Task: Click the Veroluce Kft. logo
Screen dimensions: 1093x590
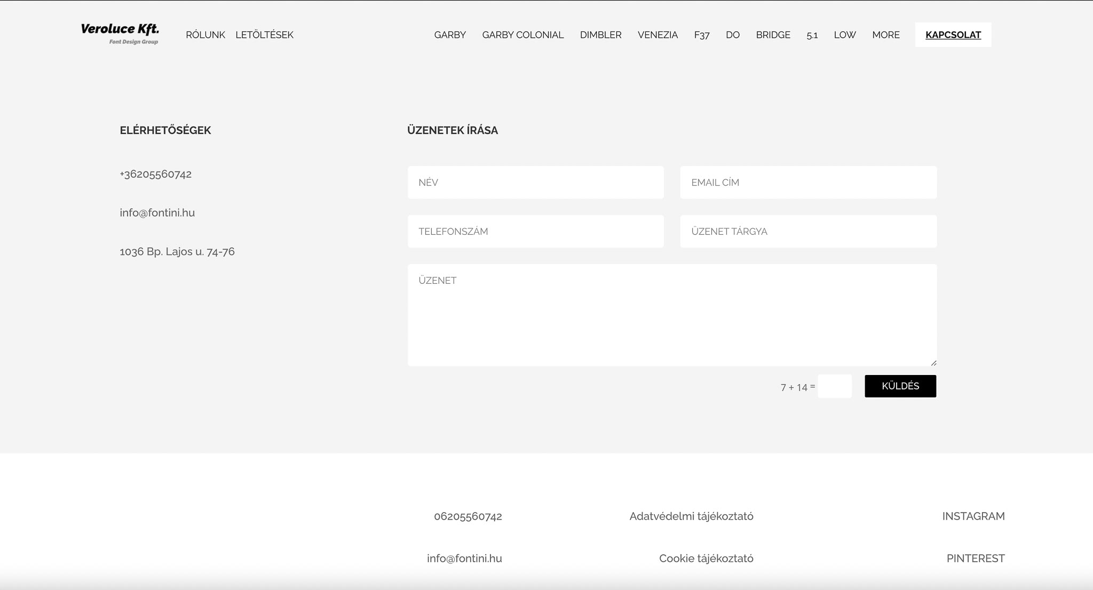Action: pyautogui.click(x=120, y=34)
